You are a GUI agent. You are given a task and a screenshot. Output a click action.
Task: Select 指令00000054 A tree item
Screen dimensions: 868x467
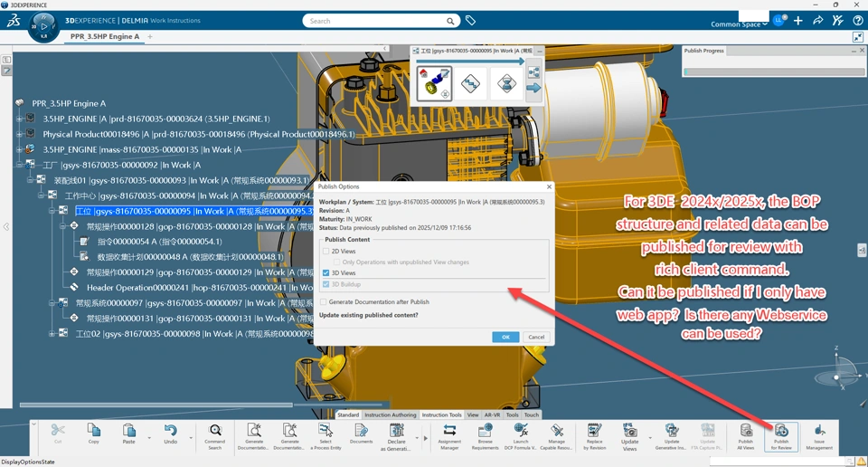pos(159,242)
